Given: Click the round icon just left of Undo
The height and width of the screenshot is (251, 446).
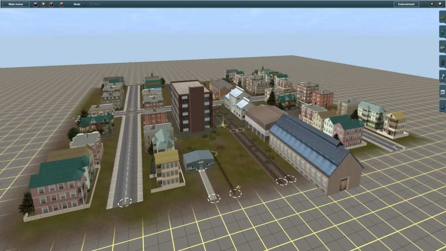Looking at the screenshot, I should [61, 4].
